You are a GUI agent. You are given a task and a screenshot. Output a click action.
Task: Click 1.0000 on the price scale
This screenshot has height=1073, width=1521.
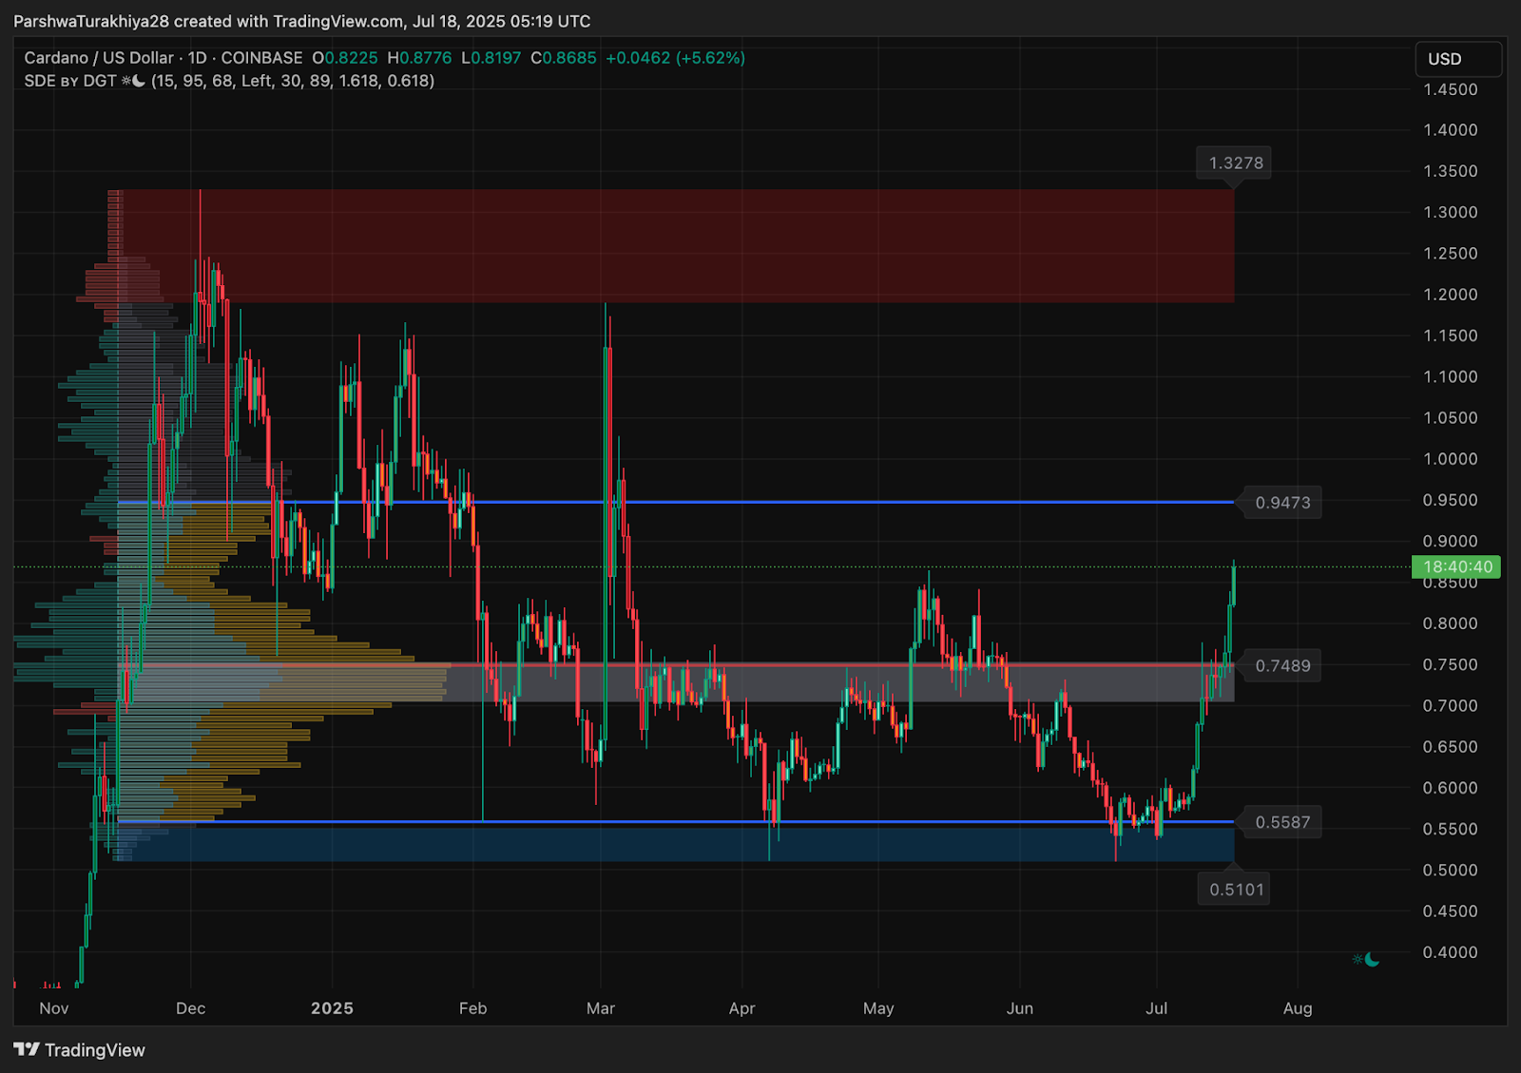tap(1450, 460)
